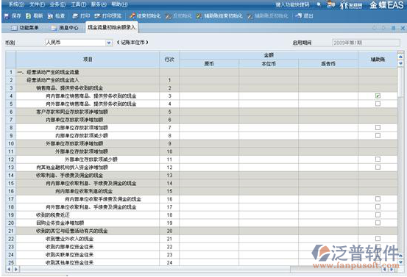Viewport: 407px width, 277px height.
Task: Click the 键入功能快捷码 shortcut code field
Action: coord(292,4)
